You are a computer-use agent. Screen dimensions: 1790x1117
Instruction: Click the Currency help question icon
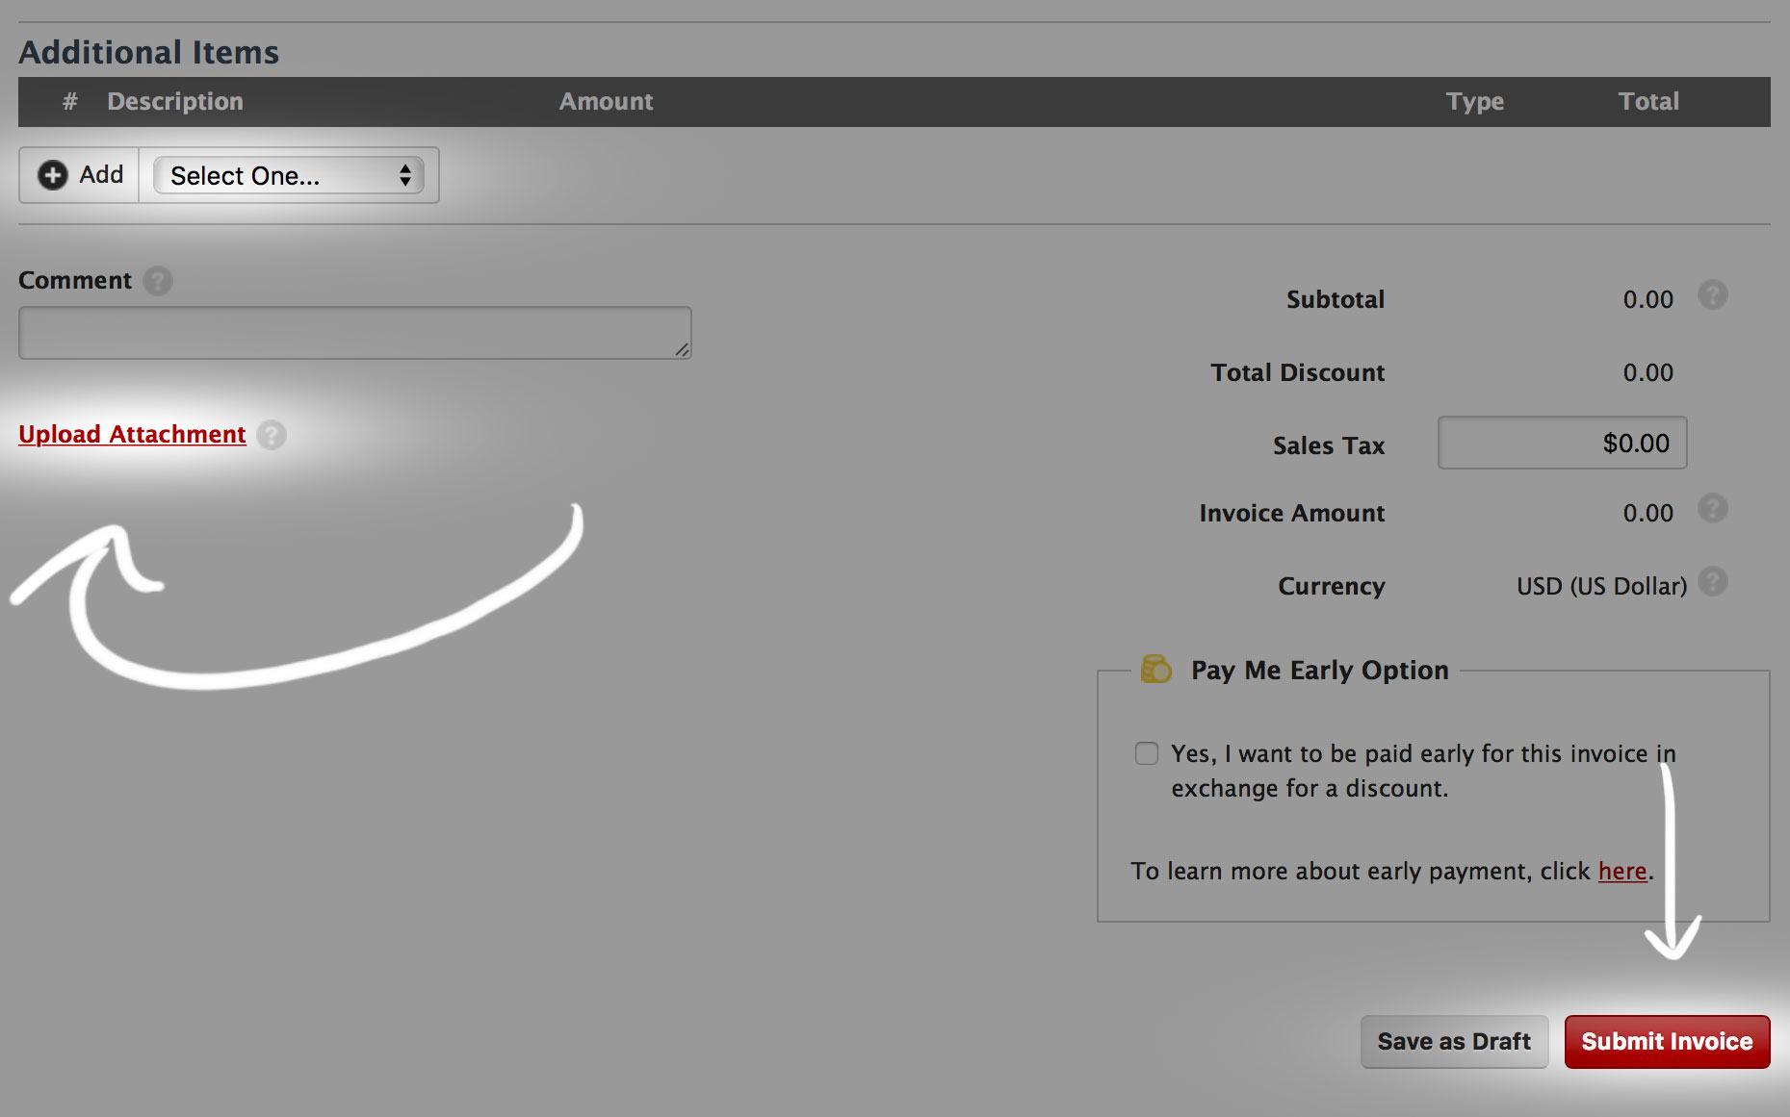point(1712,581)
